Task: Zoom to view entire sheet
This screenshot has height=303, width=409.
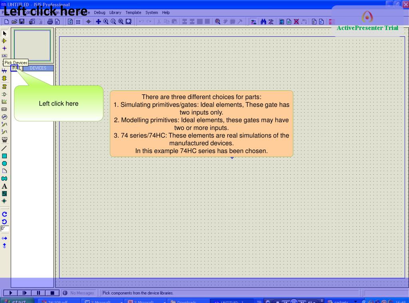Action: [x=121, y=22]
